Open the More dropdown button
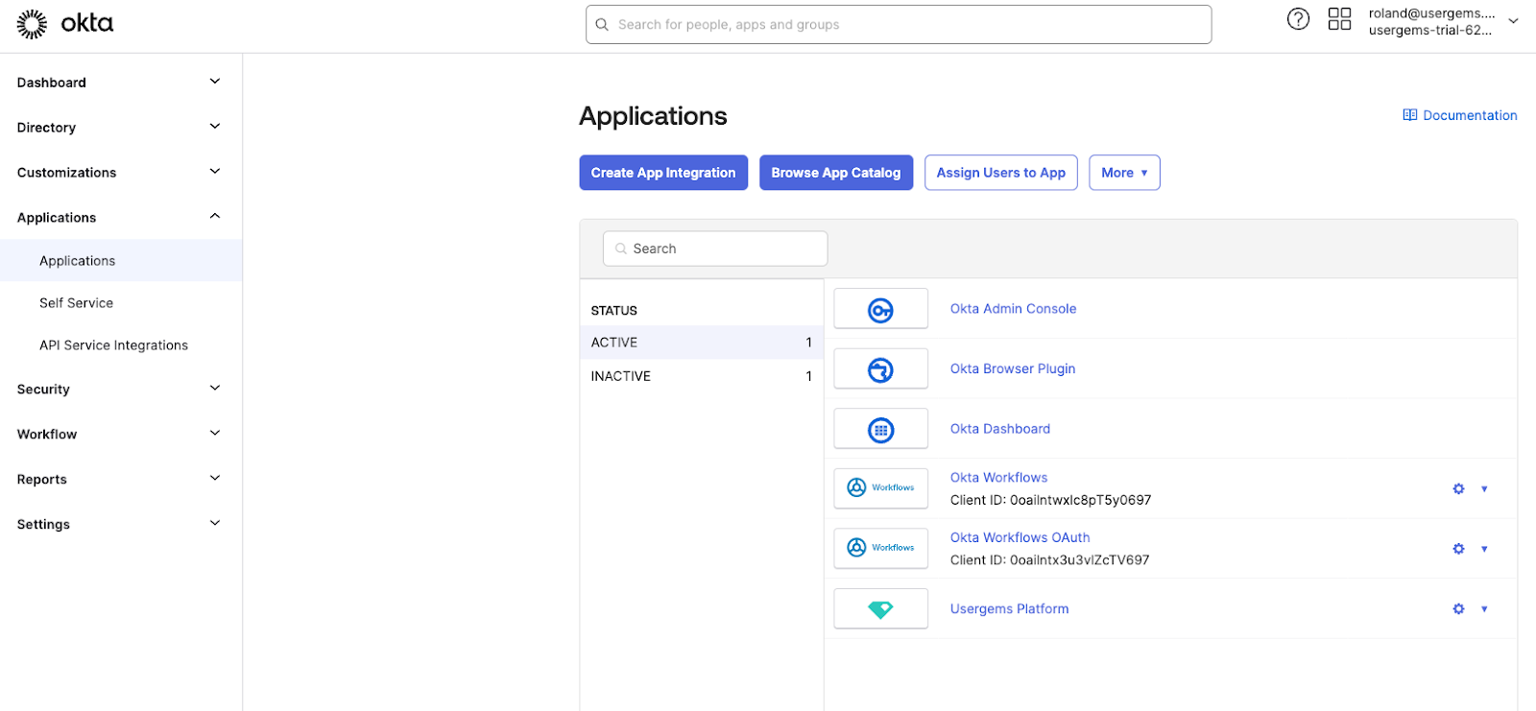Screen dimensions: 1536x711 click(1124, 173)
